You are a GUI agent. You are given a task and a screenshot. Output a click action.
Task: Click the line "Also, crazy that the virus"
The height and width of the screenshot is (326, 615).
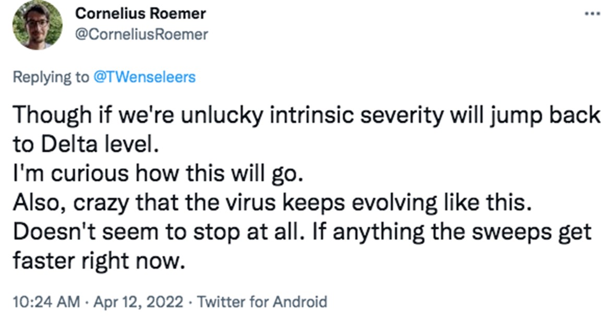(271, 202)
